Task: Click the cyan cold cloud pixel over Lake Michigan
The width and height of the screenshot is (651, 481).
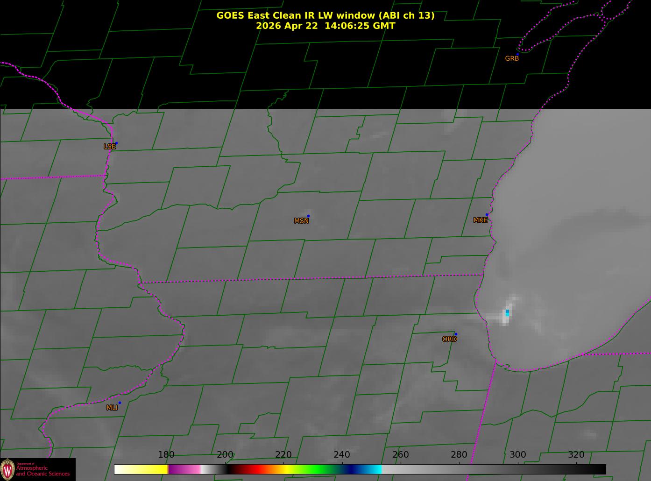Action: click(x=507, y=312)
